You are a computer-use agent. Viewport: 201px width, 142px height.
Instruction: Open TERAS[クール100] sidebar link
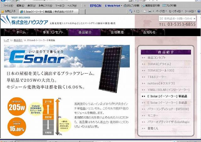pos(160,70)
